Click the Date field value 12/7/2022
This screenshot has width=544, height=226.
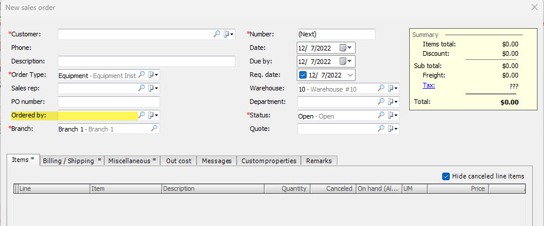point(314,48)
